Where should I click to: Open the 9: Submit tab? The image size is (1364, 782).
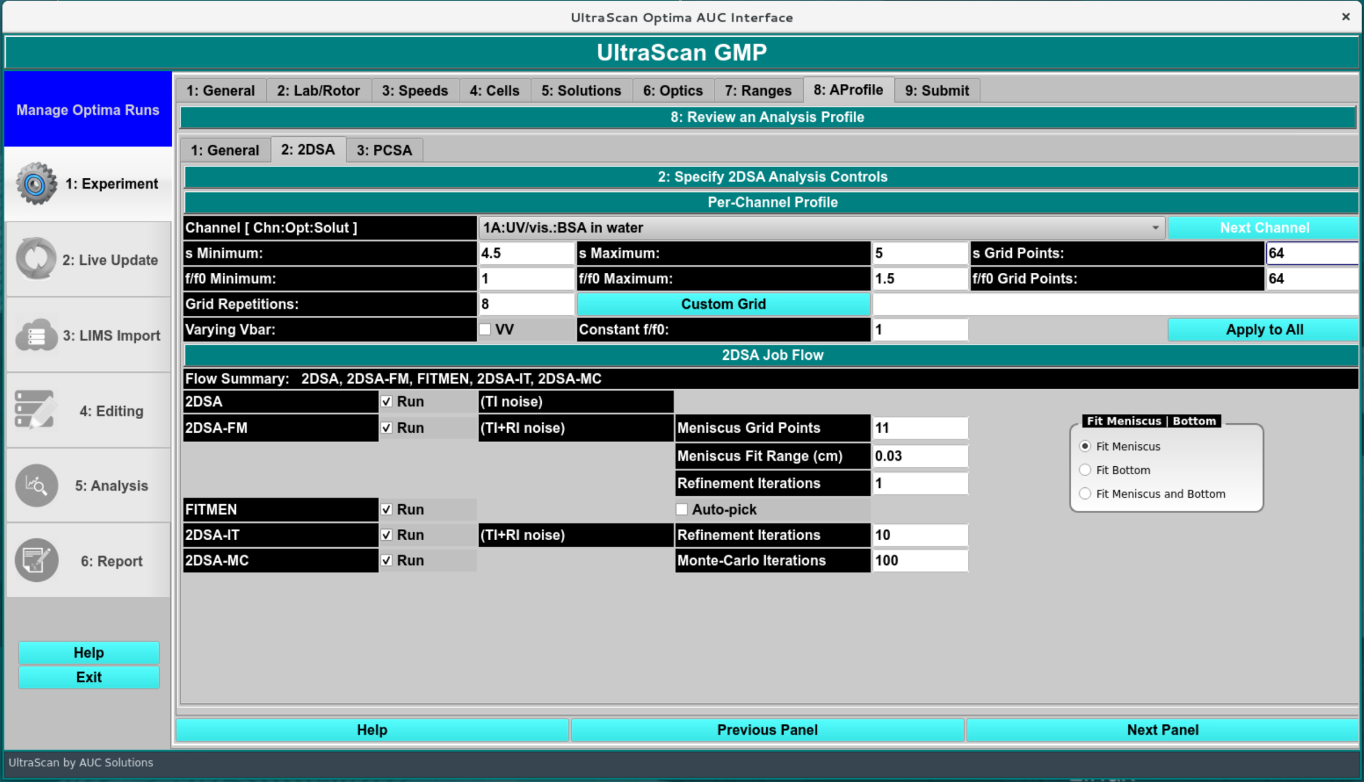pyautogui.click(x=936, y=91)
